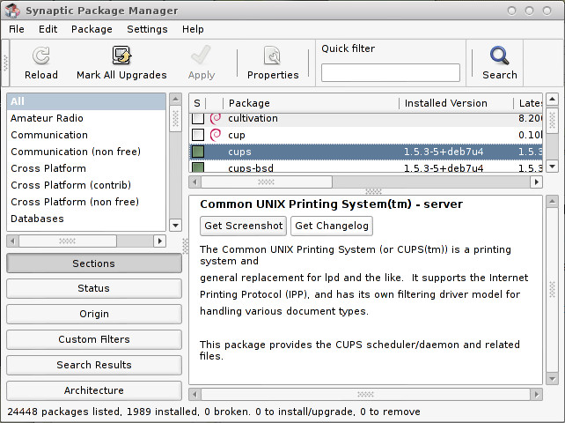The image size is (565, 423).
Task: Click right arrow of description horizontal scrollbar
Action: [537, 394]
